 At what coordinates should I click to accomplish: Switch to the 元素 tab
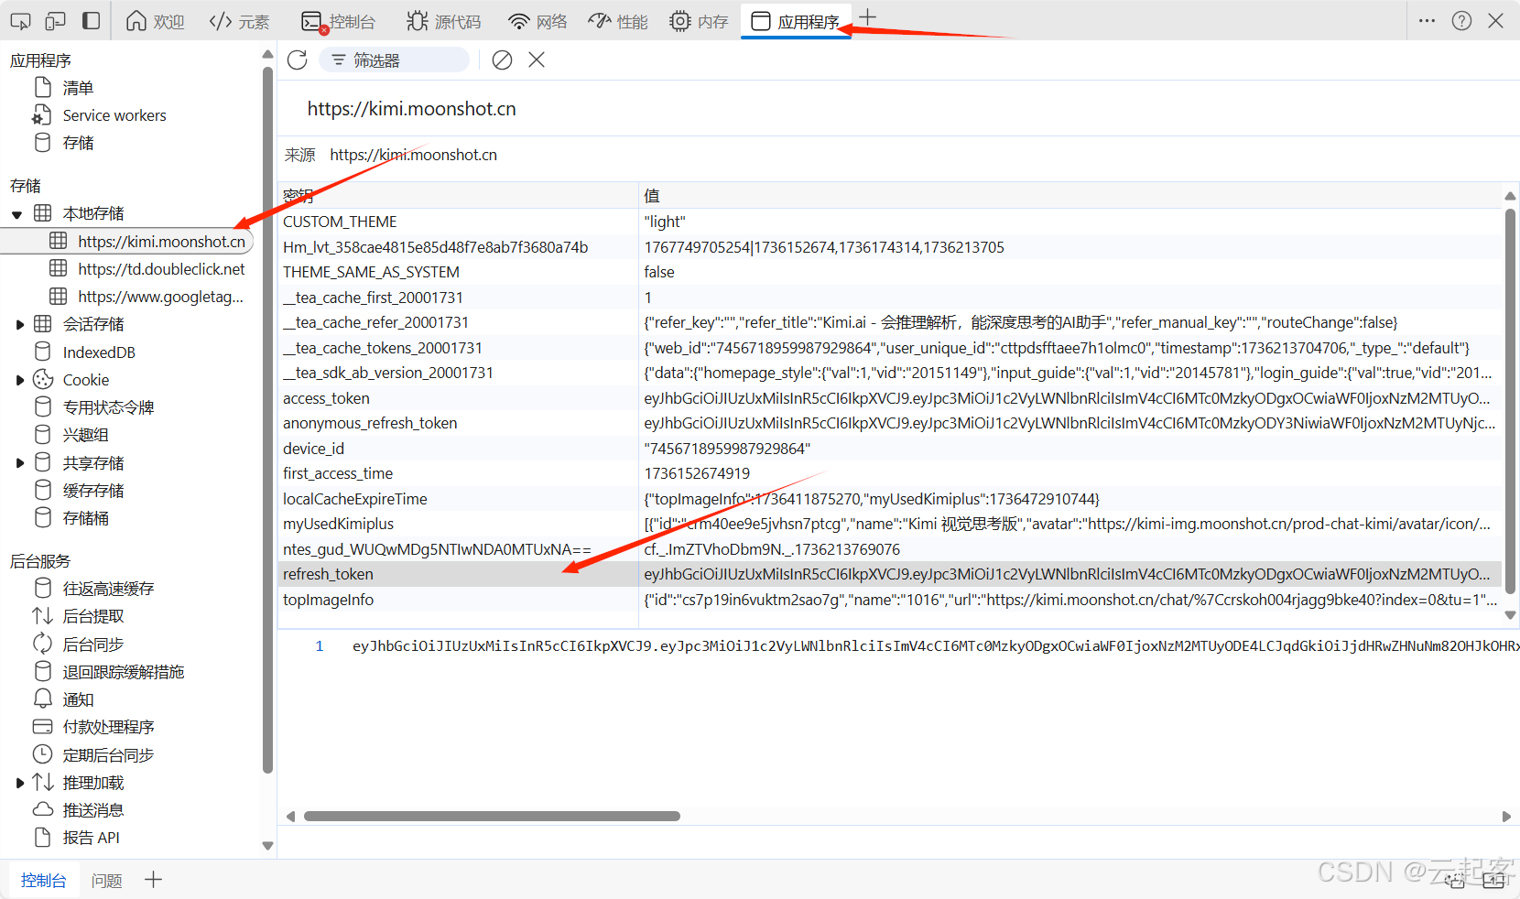pos(239,21)
